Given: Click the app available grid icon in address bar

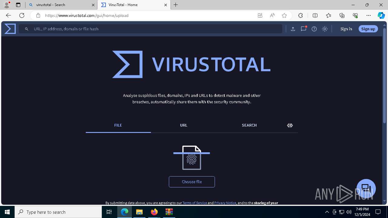Looking at the screenshot, I should point(260,15).
